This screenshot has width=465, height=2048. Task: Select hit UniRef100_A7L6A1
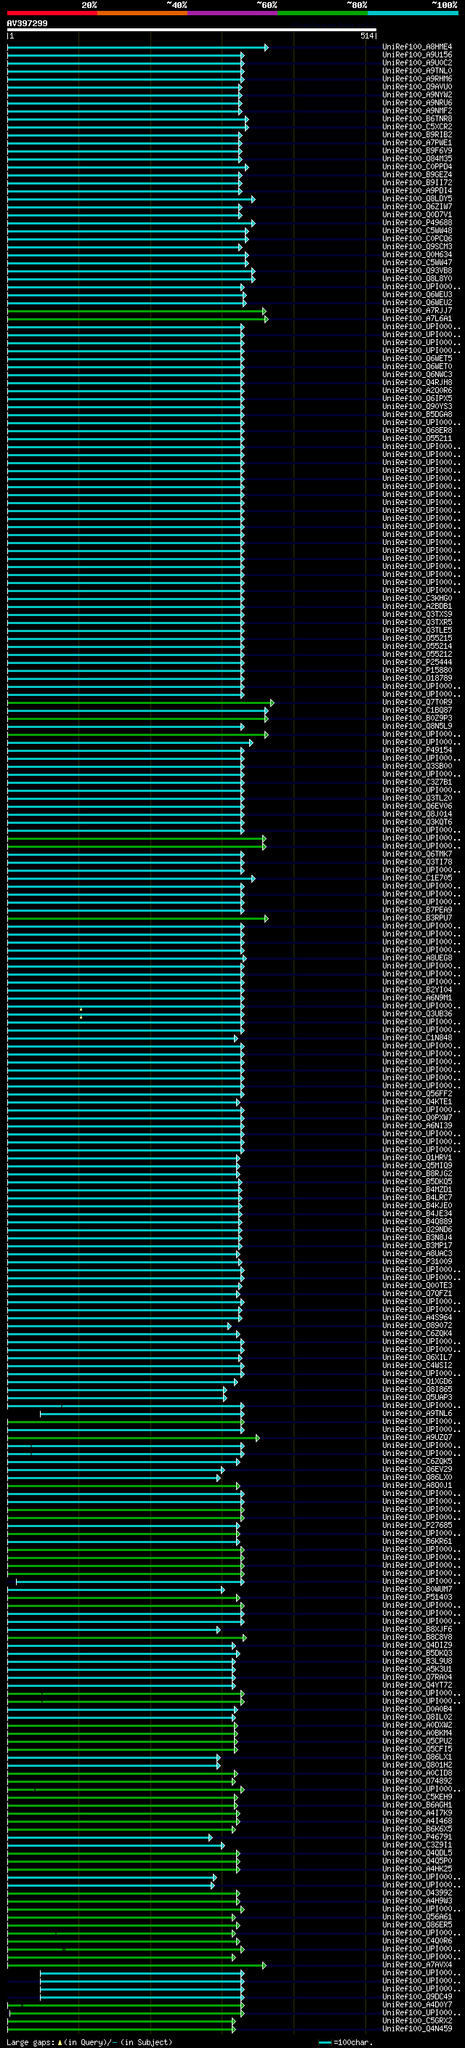(417, 319)
